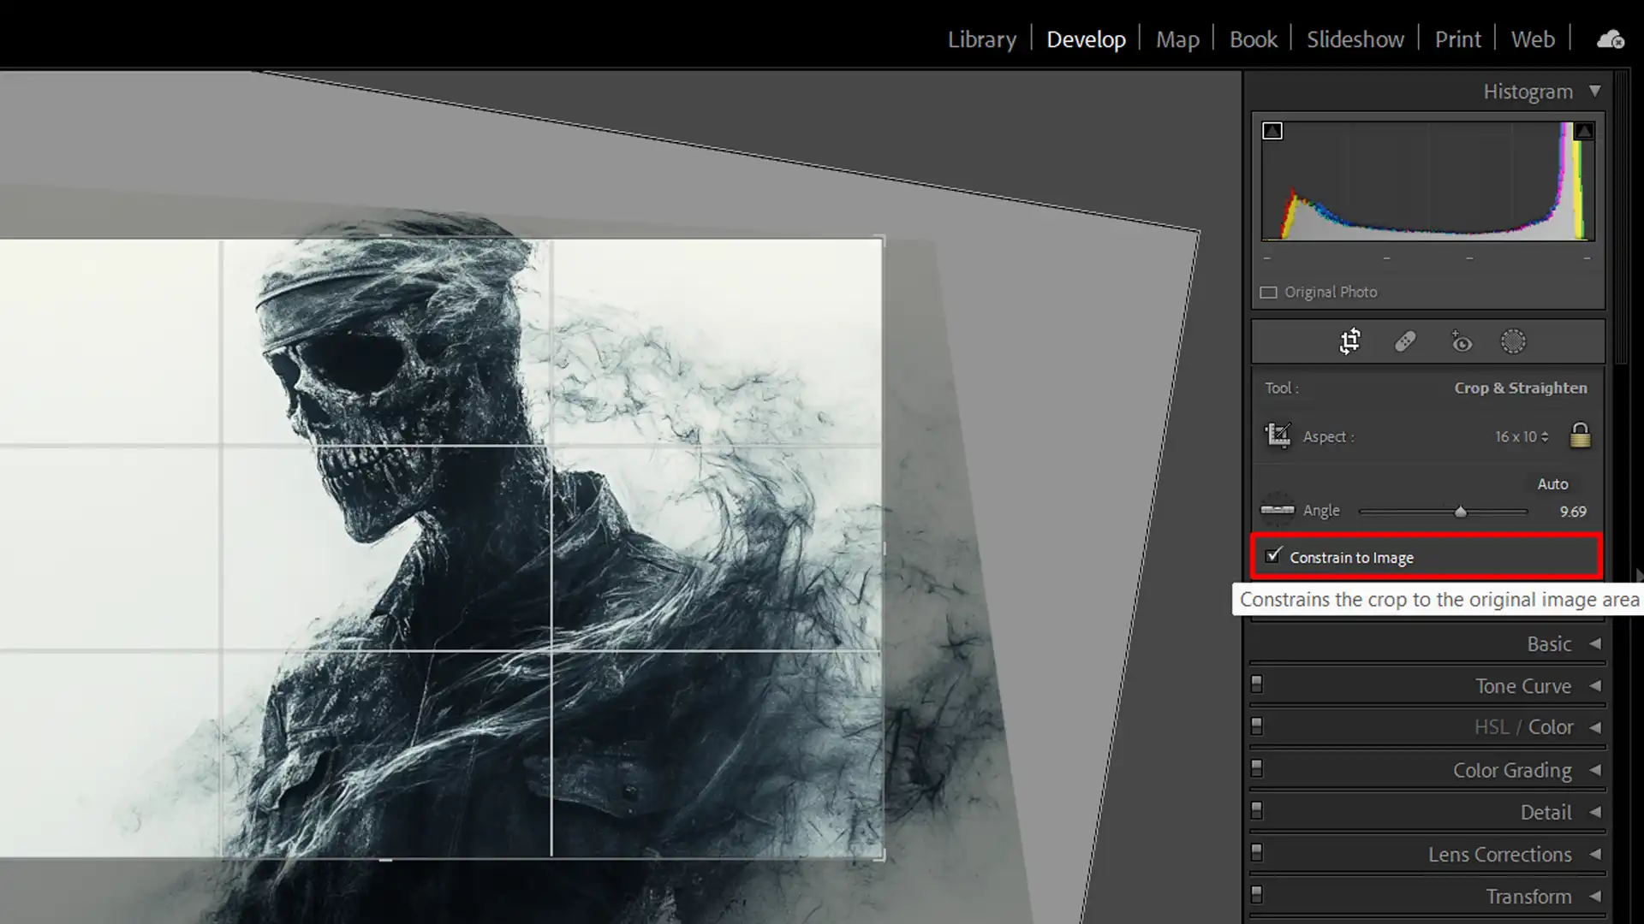
Task: Select the Crop Overlay tool icon
Action: click(1349, 341)
